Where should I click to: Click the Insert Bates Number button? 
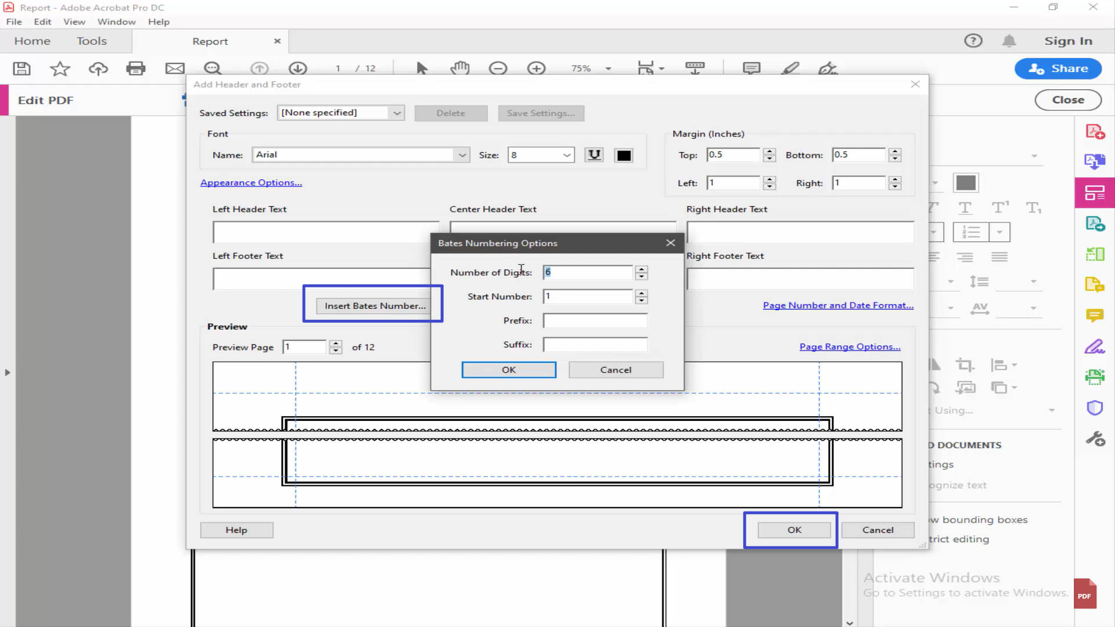point(375,305)
